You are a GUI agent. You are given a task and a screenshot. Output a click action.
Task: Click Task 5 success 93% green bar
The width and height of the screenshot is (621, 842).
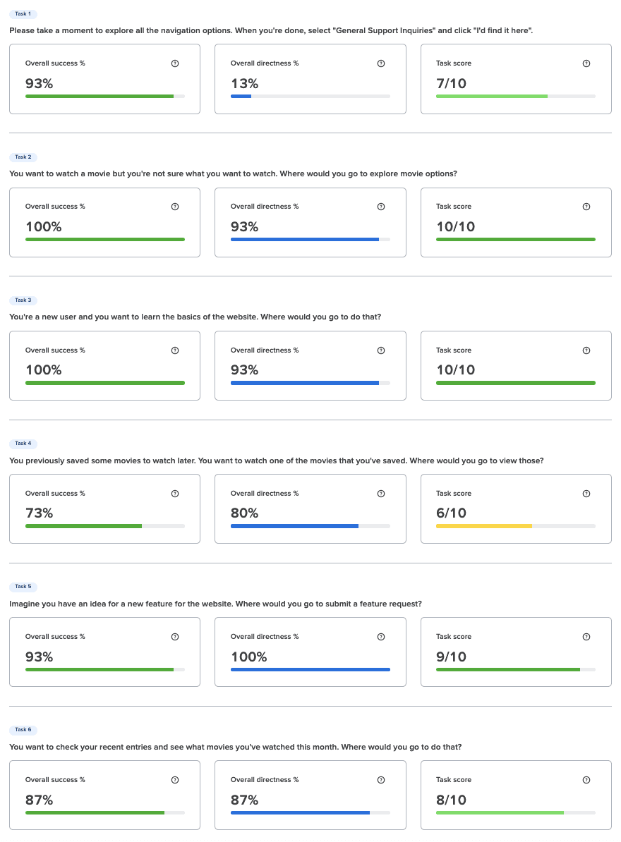pyautogui.click(x=104, y=670)
